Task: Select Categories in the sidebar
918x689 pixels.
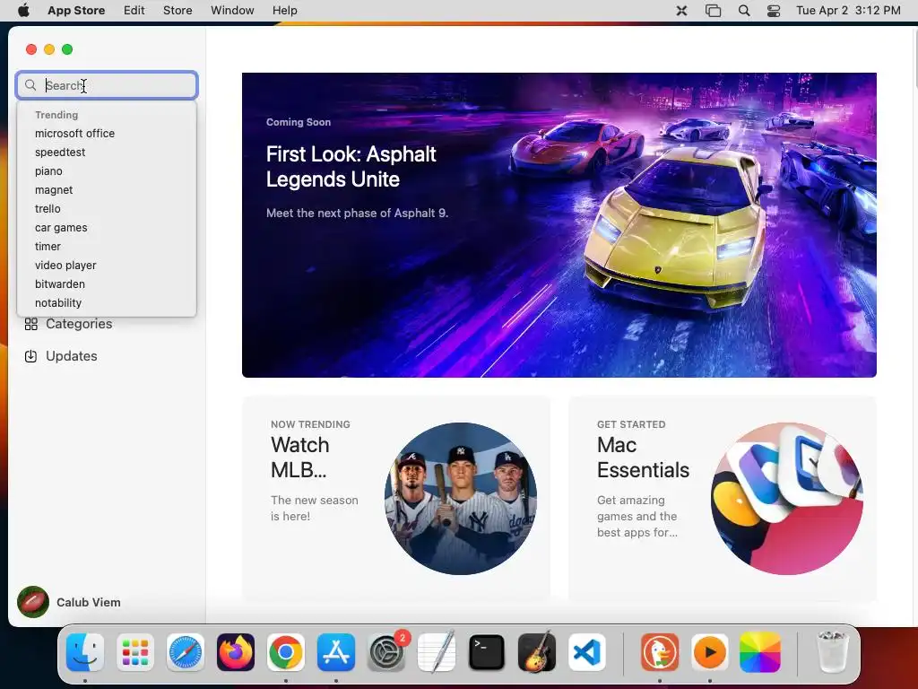Action: click(79, 324)
